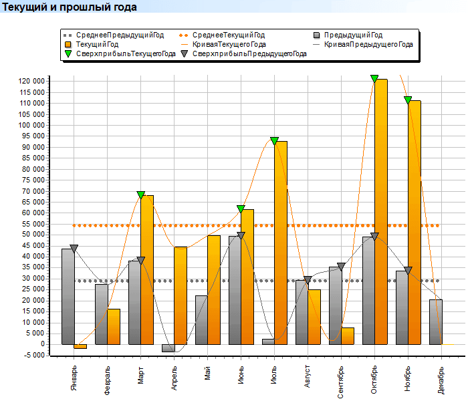Click the gray triangle legend icon
This screenshot has height=401, width=468.
coord(185,53)
